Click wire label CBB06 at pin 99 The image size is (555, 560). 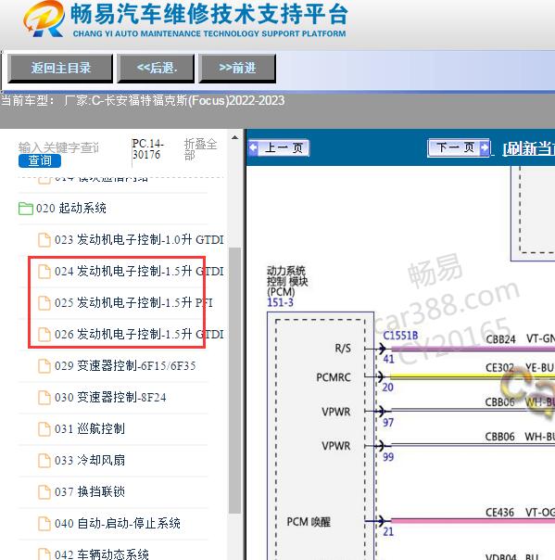[x=499, y=437]
